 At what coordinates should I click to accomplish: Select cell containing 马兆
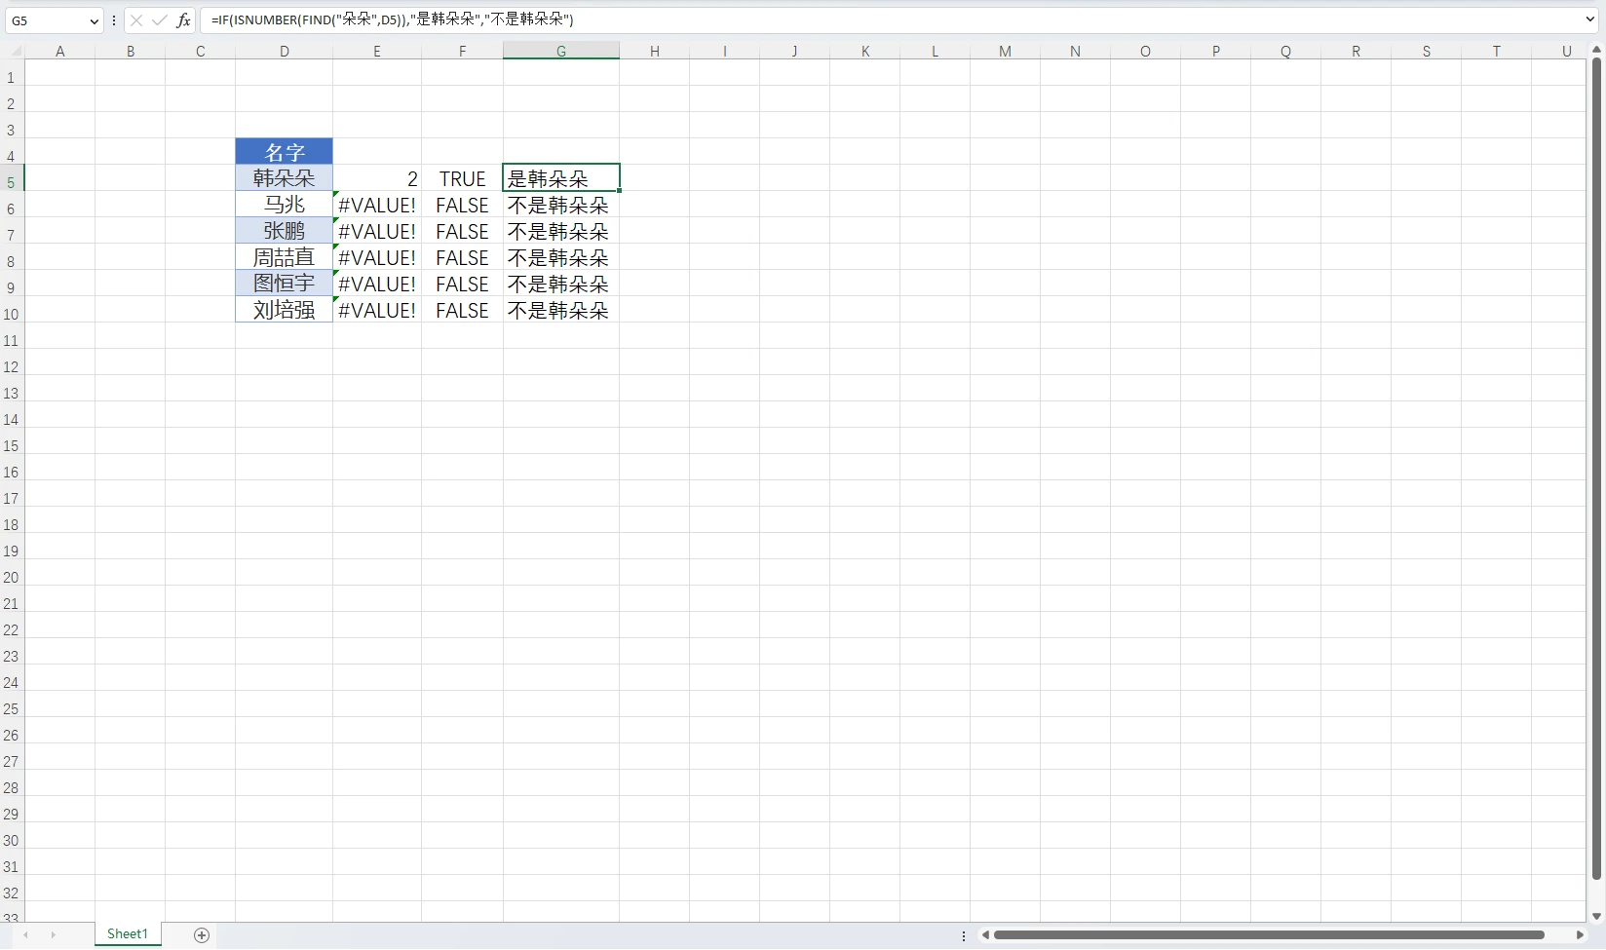285,204
